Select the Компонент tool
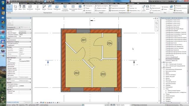The height and width of the screenshot is (106, 189). (x=30, y=8)
